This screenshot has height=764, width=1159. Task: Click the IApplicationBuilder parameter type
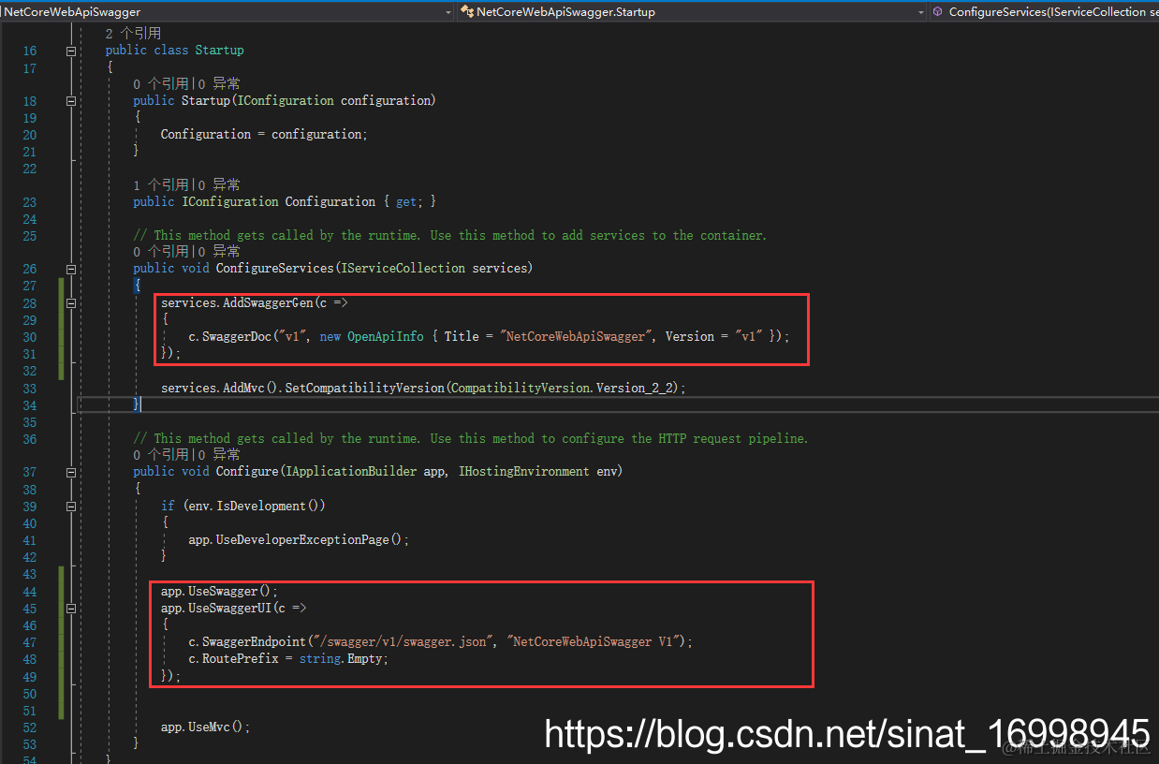coord(351,472)
